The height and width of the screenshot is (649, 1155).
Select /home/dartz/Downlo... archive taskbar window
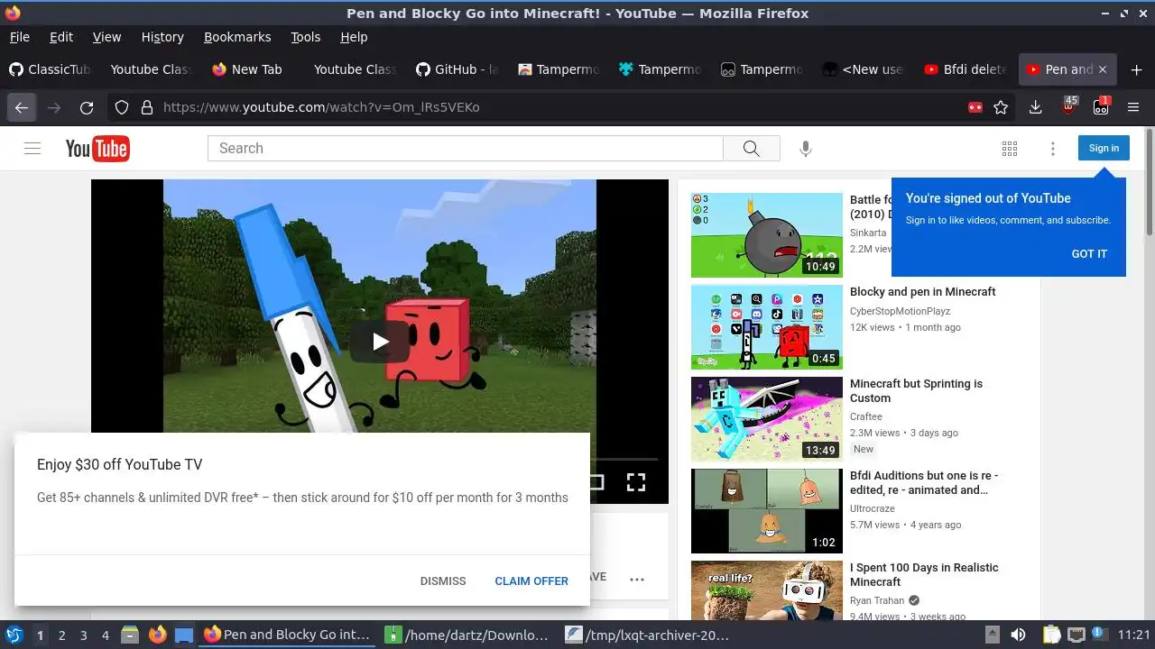(467, 635)
